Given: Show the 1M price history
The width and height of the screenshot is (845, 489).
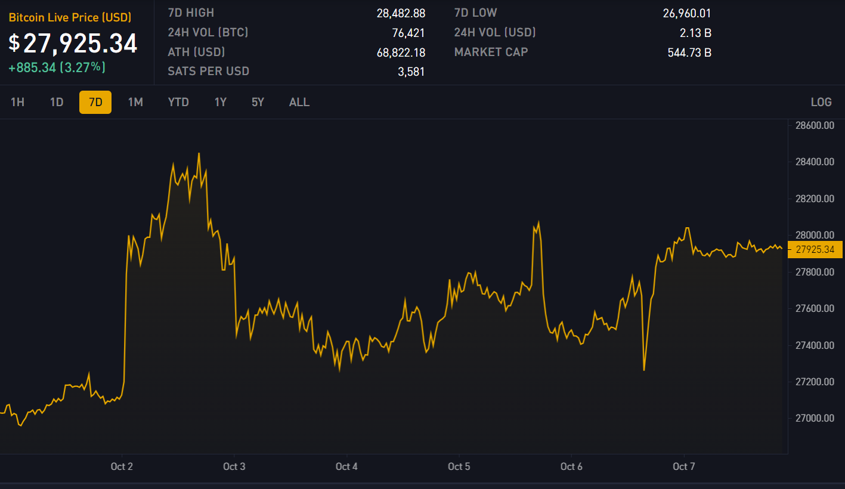Looking at the screenshot, I should pyautogui.click(x=135, y=102).
